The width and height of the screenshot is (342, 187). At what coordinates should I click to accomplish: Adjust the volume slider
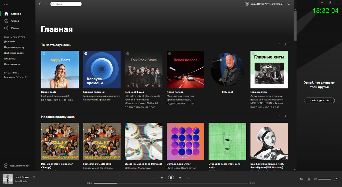[325, 179]
